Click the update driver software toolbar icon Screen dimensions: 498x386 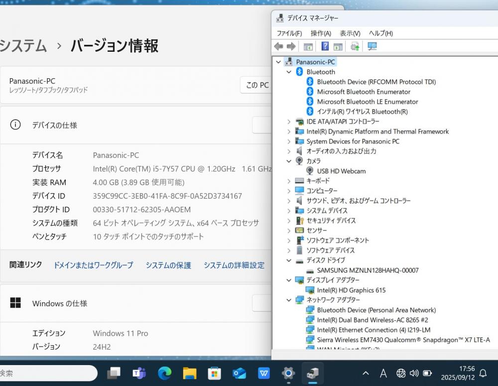pyautogui.click(x=355, y=46)
